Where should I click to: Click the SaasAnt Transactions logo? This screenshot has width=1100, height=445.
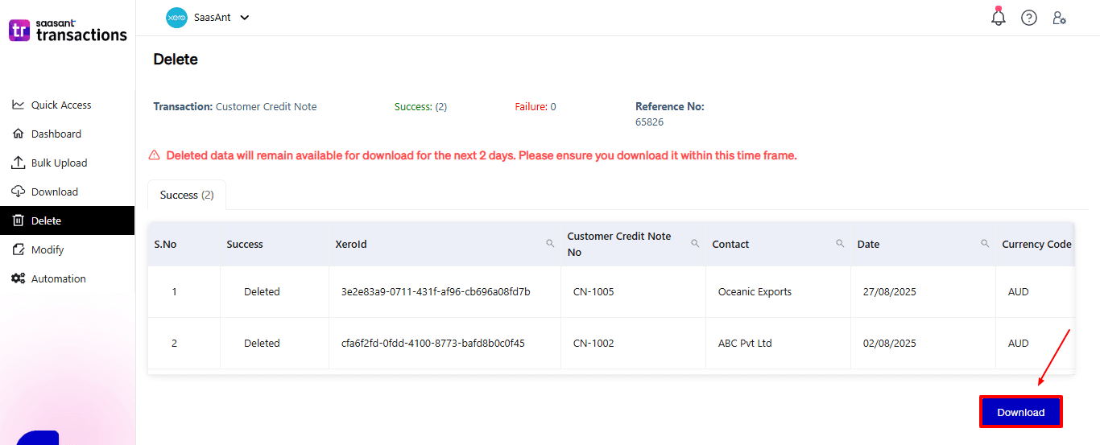[x=68, y=31]
